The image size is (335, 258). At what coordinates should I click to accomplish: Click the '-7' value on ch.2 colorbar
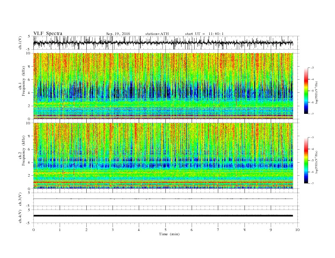point(312,183)
